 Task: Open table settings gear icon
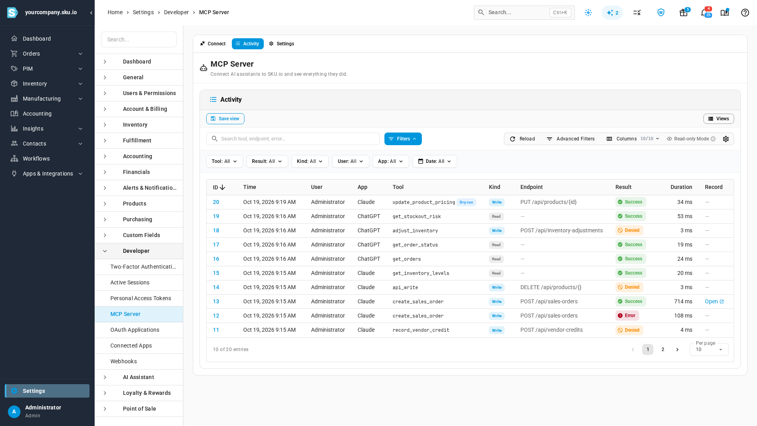726,139
